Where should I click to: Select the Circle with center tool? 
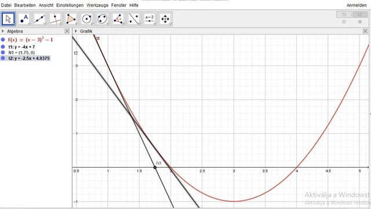pyautogui.click(x=86, y=19)
